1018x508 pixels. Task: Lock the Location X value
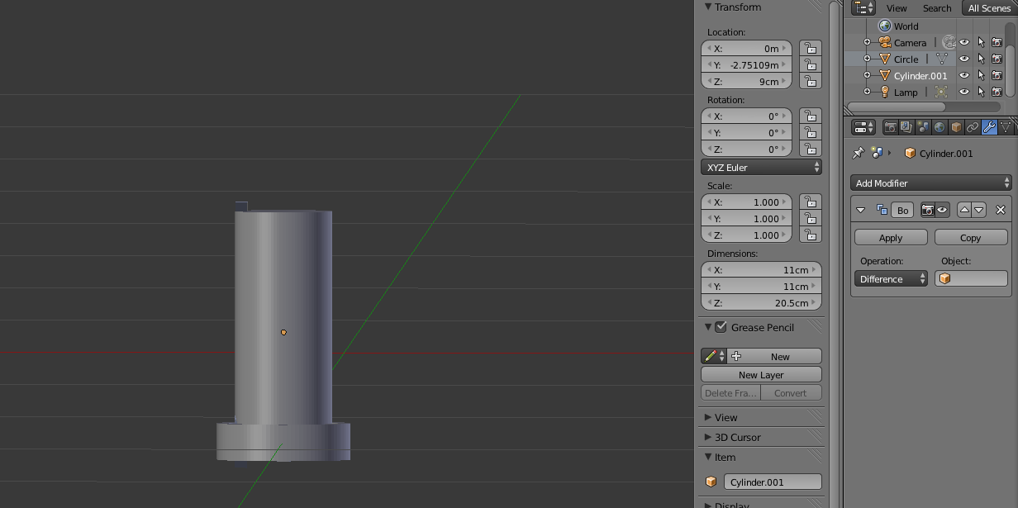coord(811,49)
